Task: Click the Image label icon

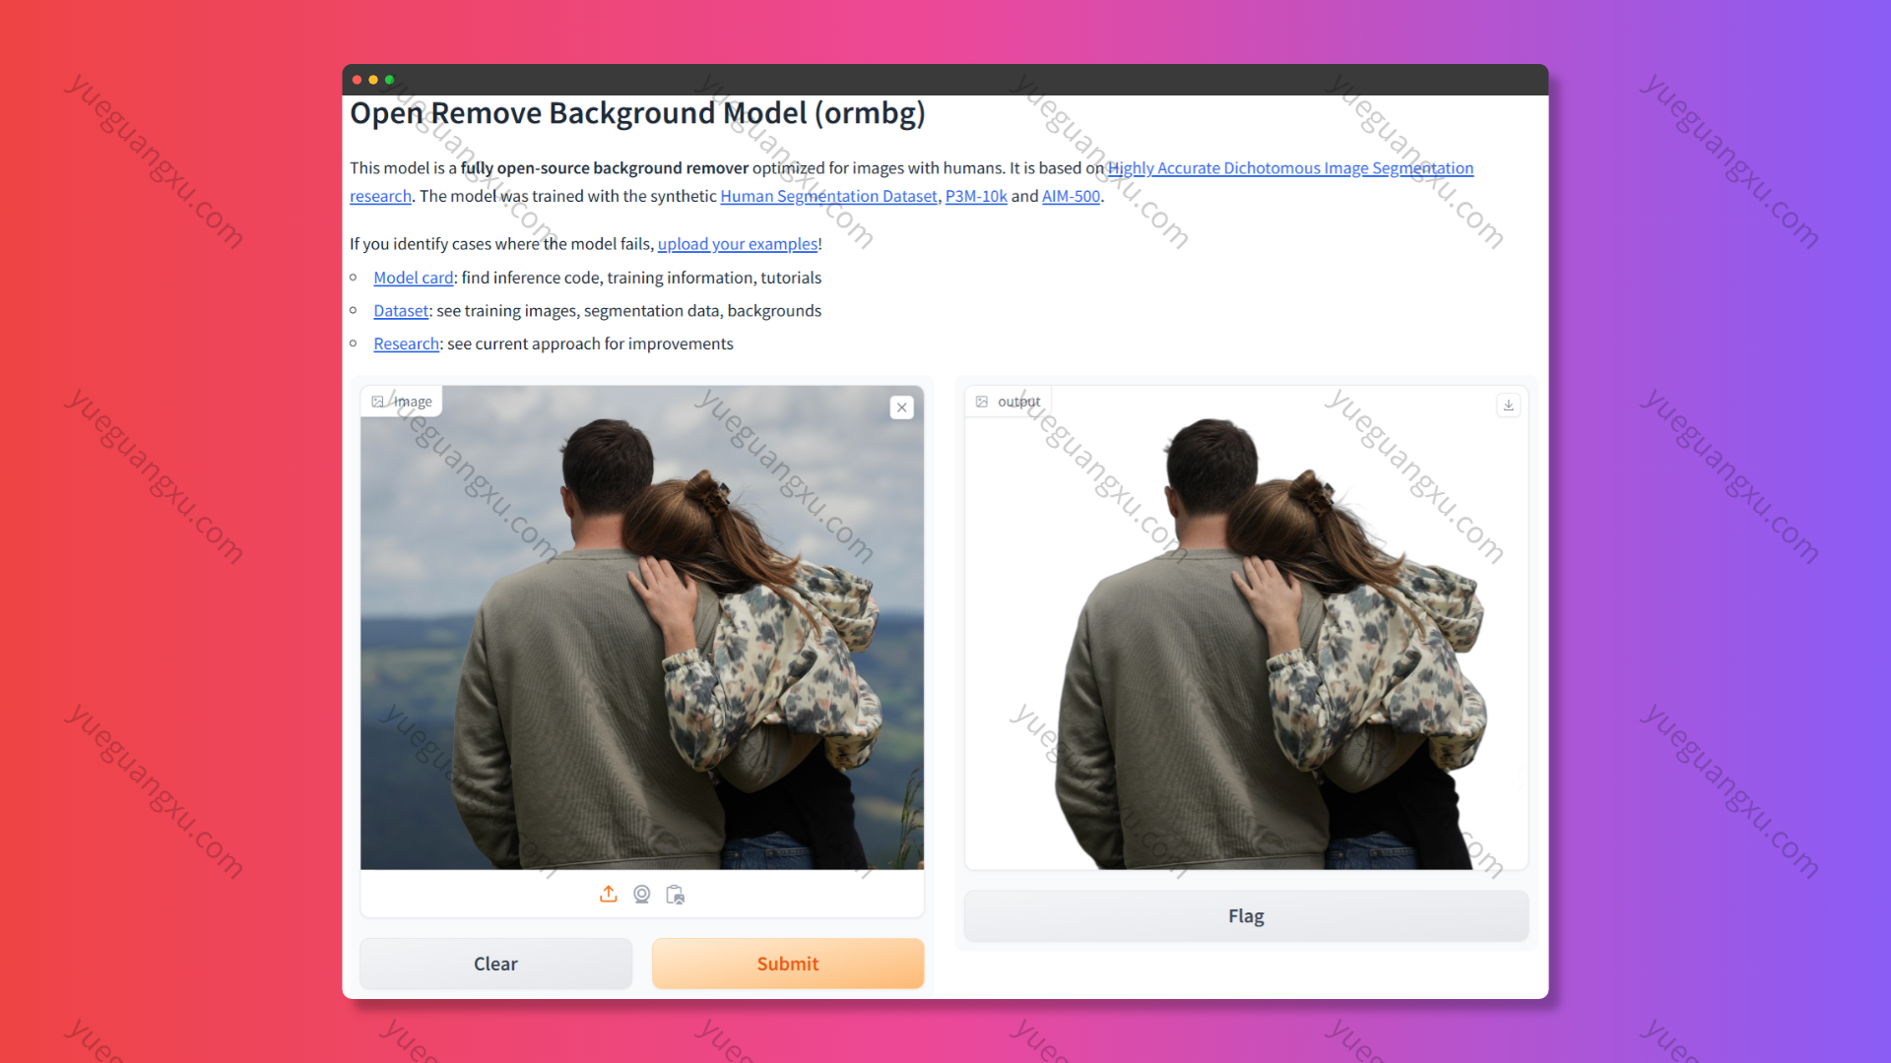Action: (x=378, y=402)
